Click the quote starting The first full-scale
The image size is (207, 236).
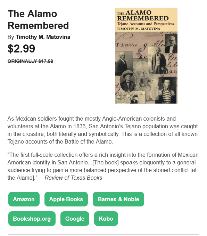click(x=103, y=166)
